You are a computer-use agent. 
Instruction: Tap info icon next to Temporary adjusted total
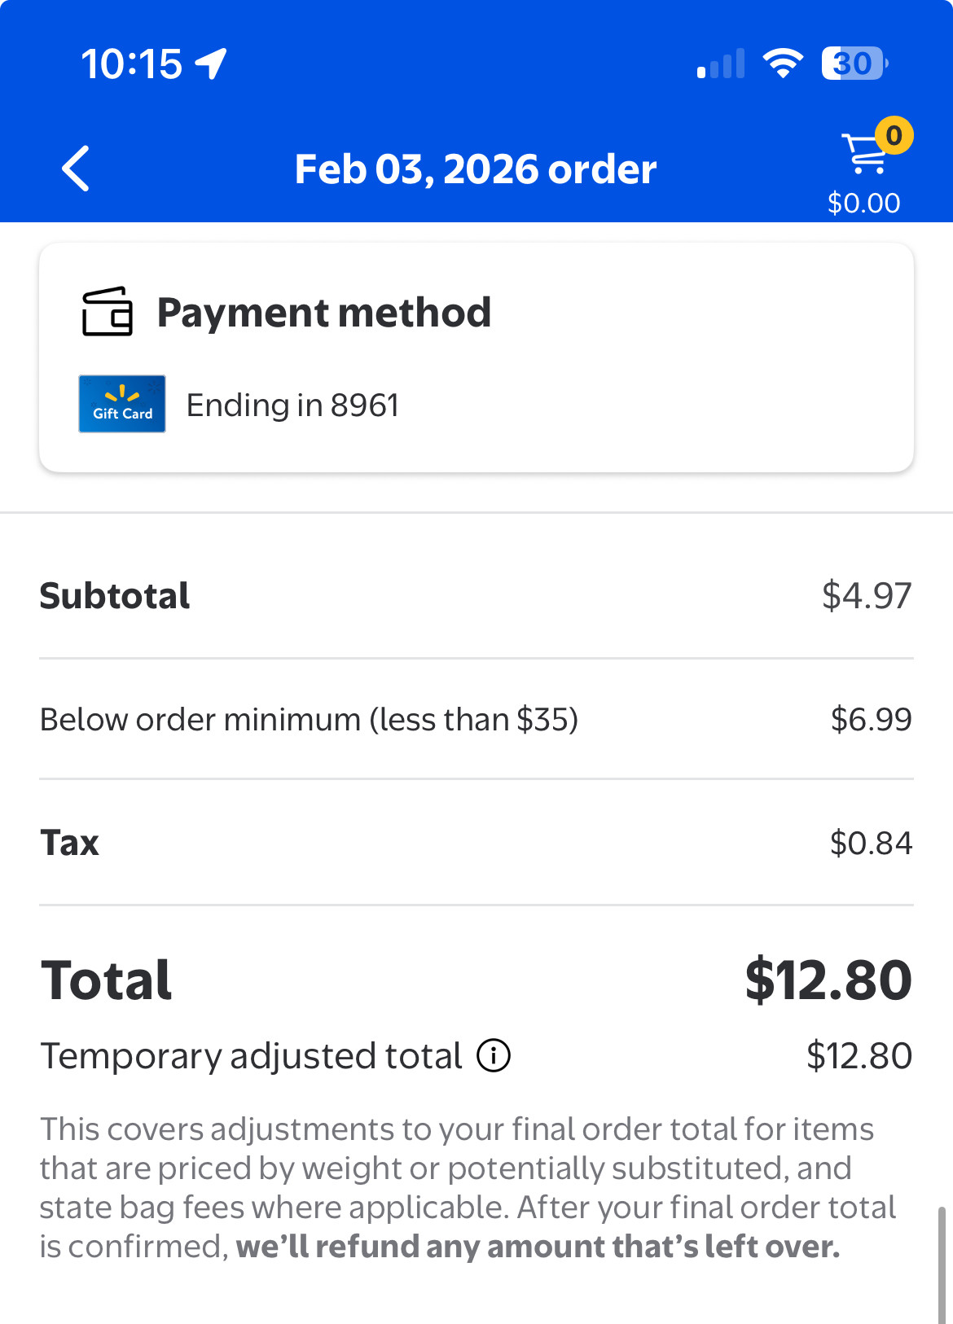click(494, 1056)
